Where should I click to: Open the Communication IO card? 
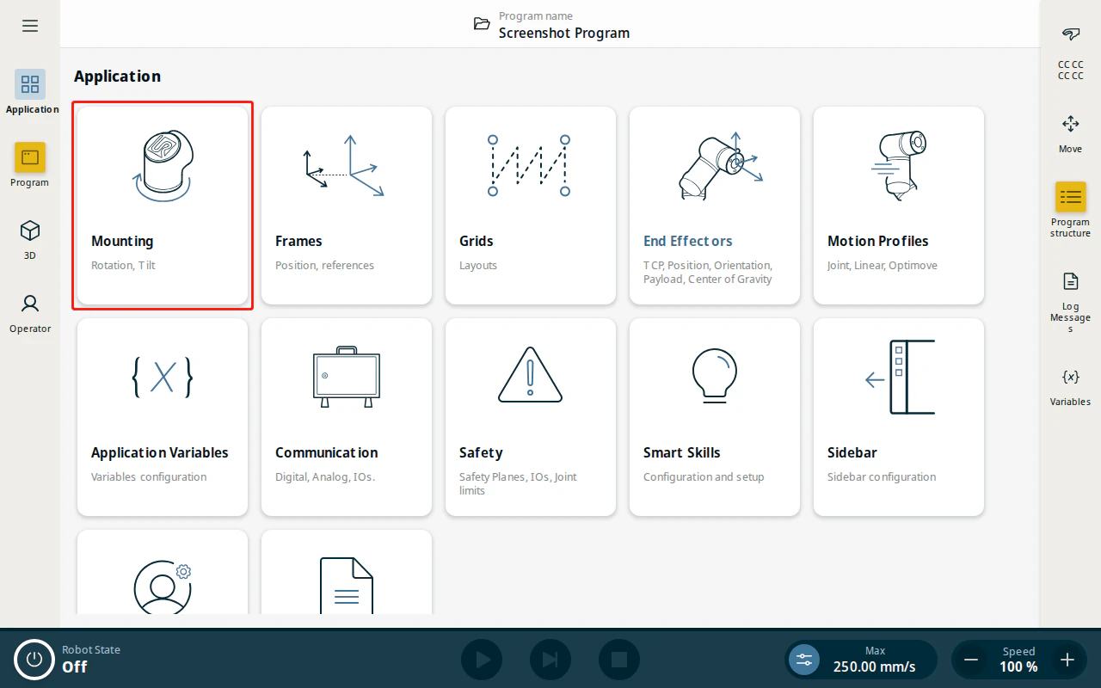[347, 417]
